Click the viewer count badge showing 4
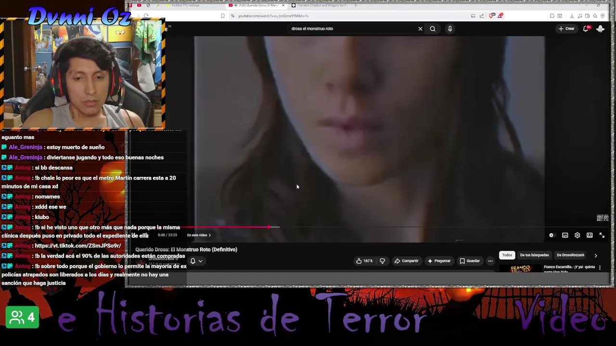 coord(22,317)
